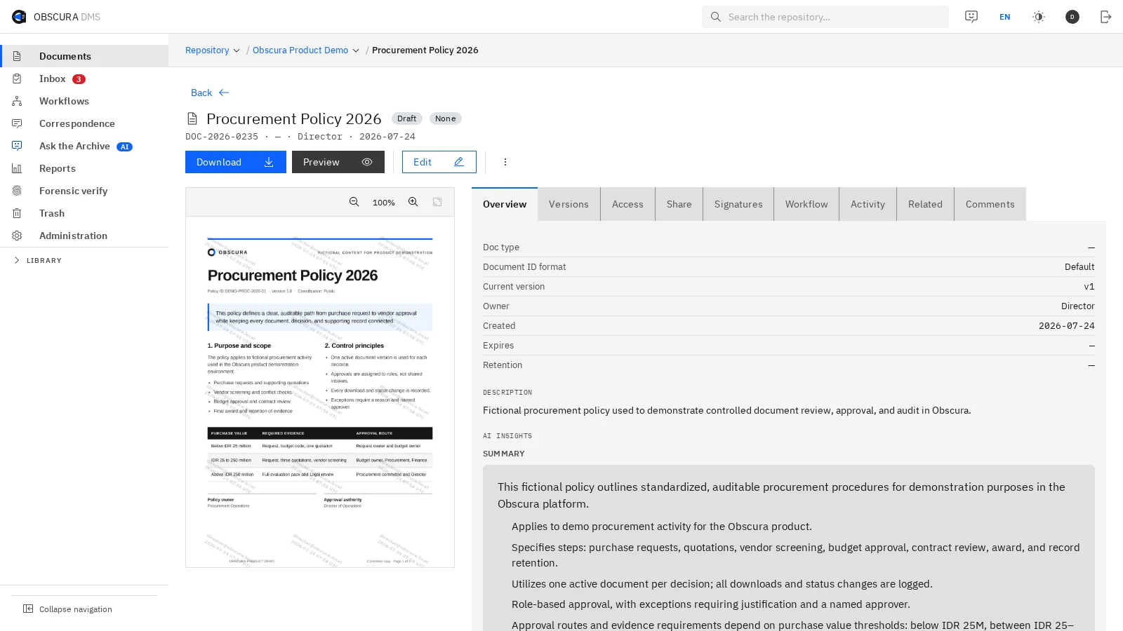Image resolution: width=1123 pixels, height=631 pixels.
Task: Open the Related tab
Action: pyautogui.click(x=925, y=204)
